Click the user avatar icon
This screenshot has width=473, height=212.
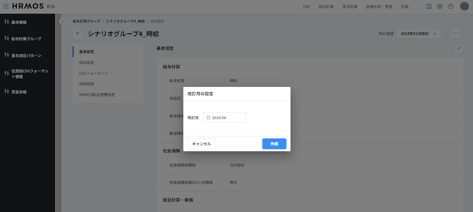464,6
